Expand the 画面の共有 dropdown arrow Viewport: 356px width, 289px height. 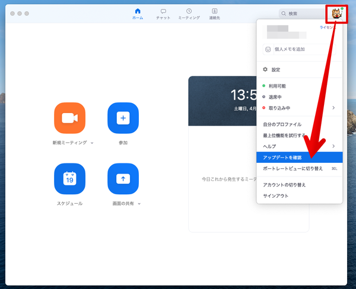(139, 204)
